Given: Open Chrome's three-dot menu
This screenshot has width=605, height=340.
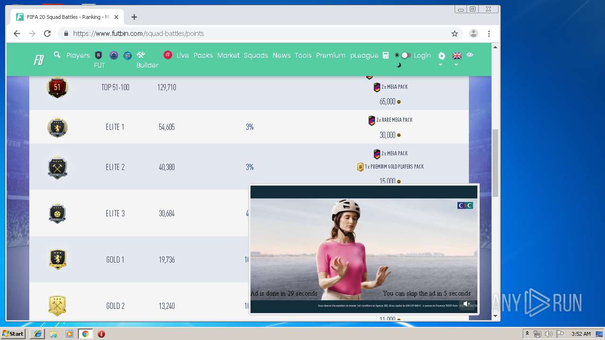Looking at the screenshot, I should (x=489, y=34).
